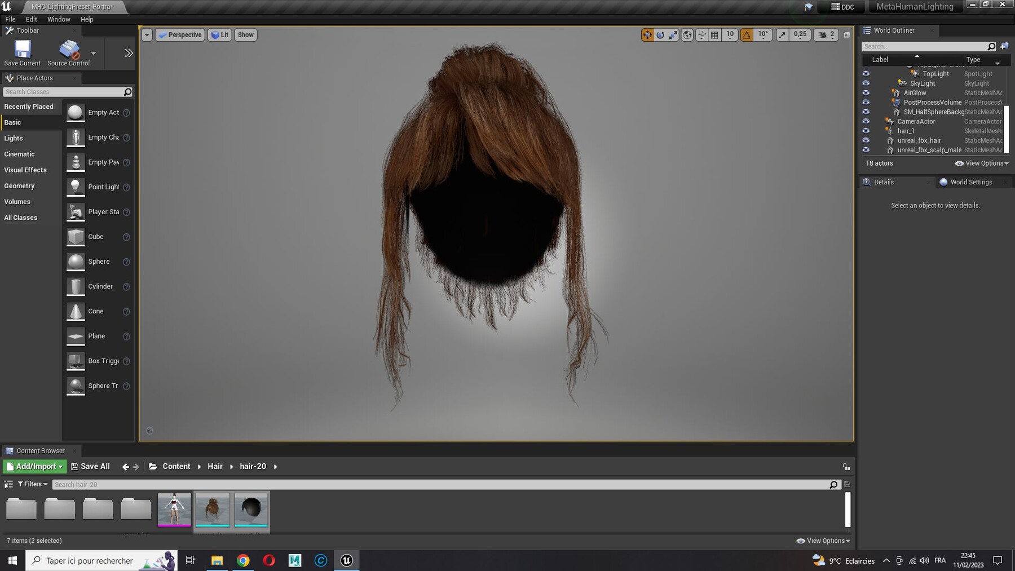Open rotation snap value 10° dropdown

click(x=763, y=35)
